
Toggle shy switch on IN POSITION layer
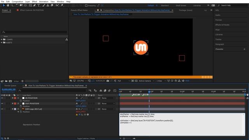(x=77, y=98)
